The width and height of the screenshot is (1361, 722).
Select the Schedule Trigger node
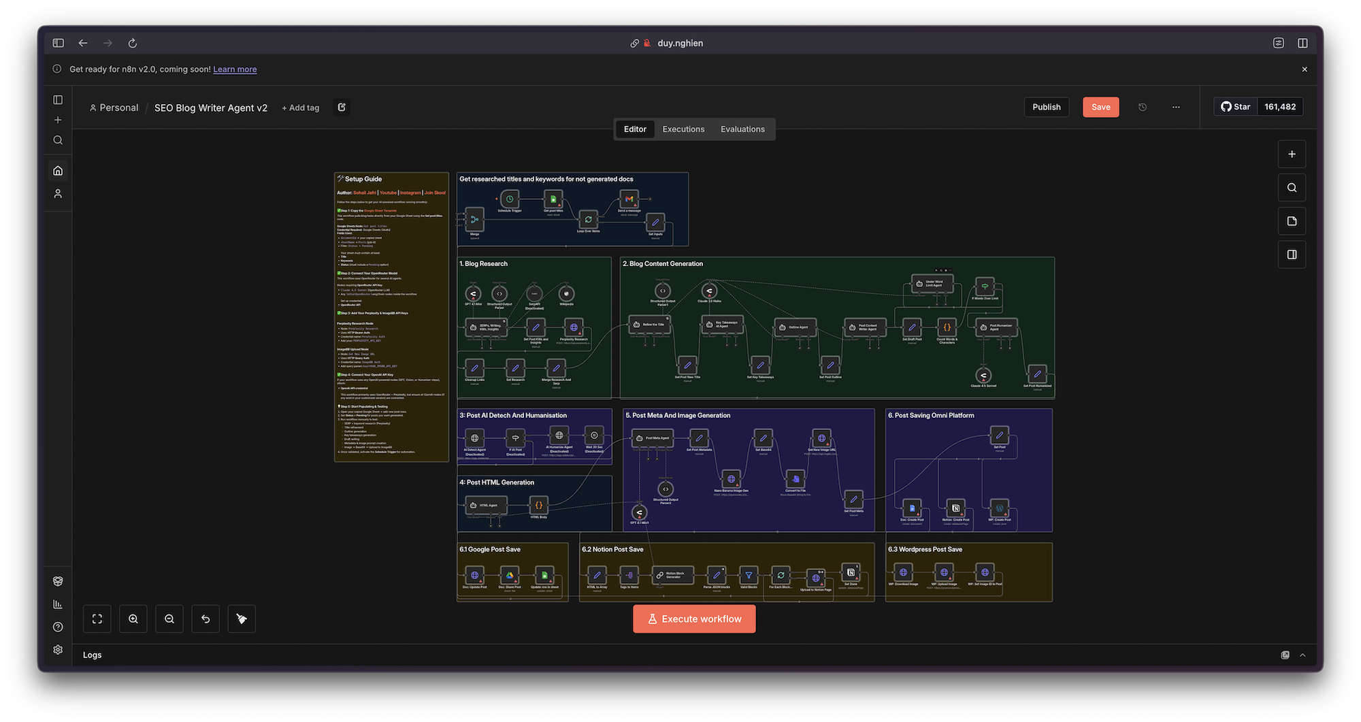pos(510,199)
